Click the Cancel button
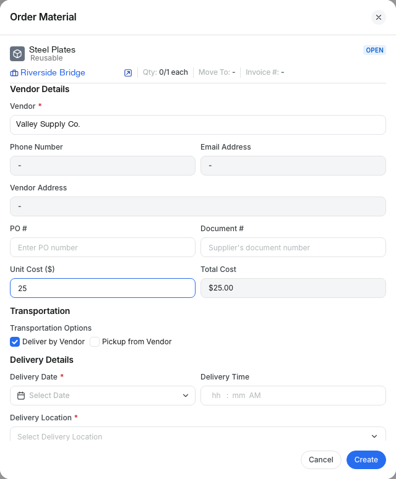 pos(321,460)
